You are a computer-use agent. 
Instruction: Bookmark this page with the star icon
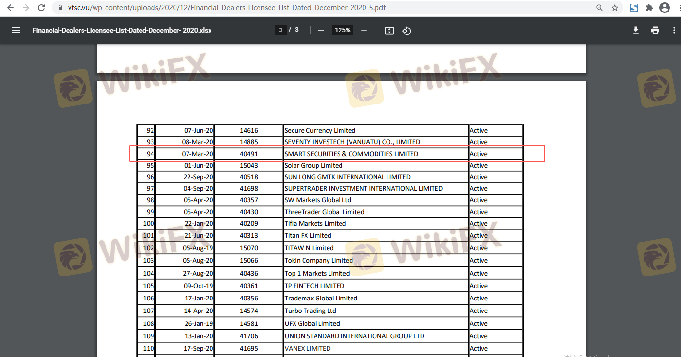(614, 8)
